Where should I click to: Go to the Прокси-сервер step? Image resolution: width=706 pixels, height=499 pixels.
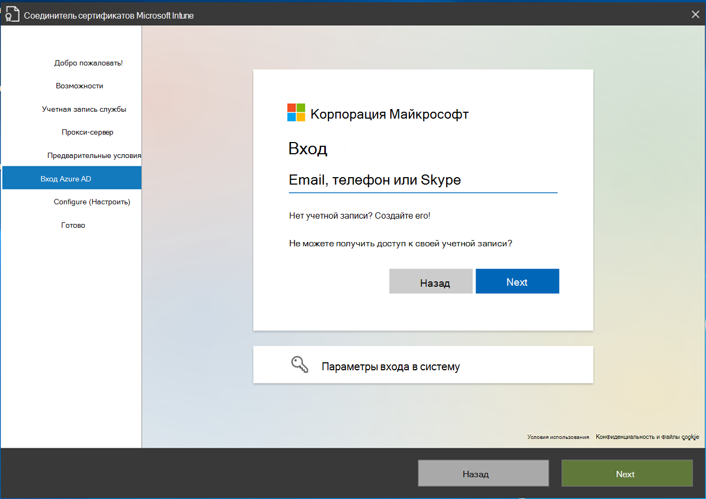pos(87,132)
